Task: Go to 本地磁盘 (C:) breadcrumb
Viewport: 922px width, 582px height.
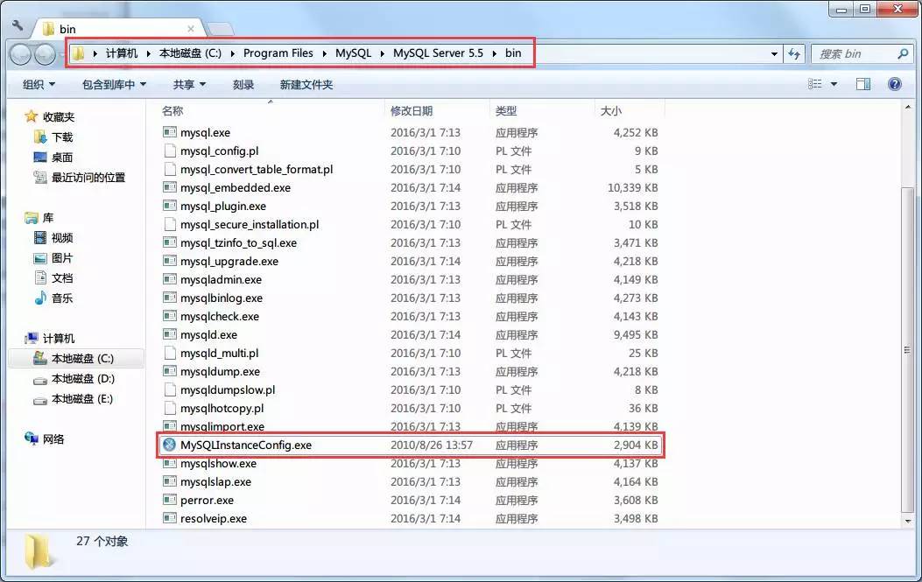Action: click(x=191, y=53)
